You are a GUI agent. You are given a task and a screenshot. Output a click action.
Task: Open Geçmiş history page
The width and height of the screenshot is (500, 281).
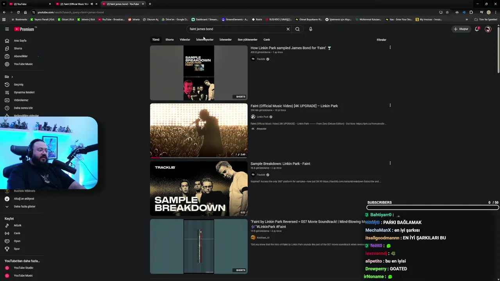(19, 85)
